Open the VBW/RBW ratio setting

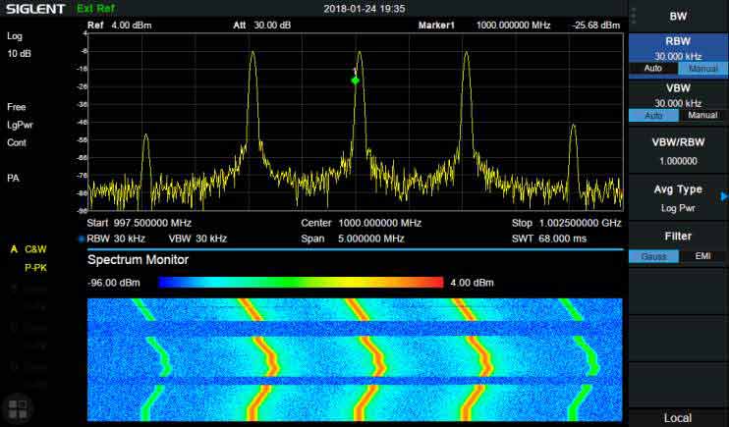pos(677,150)
